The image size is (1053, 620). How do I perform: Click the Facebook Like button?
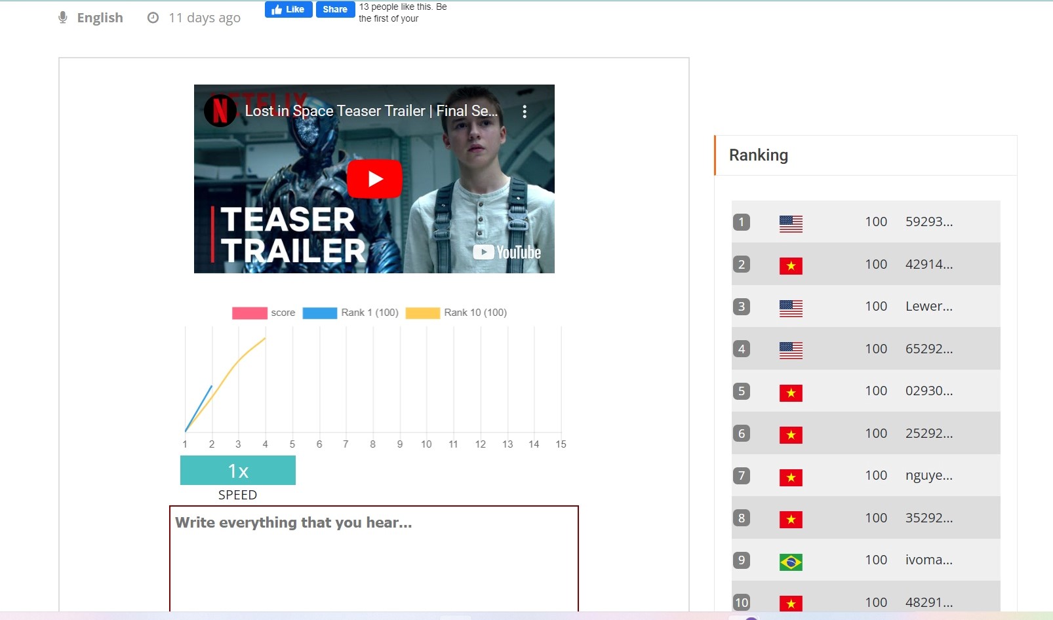click(288, 9)
